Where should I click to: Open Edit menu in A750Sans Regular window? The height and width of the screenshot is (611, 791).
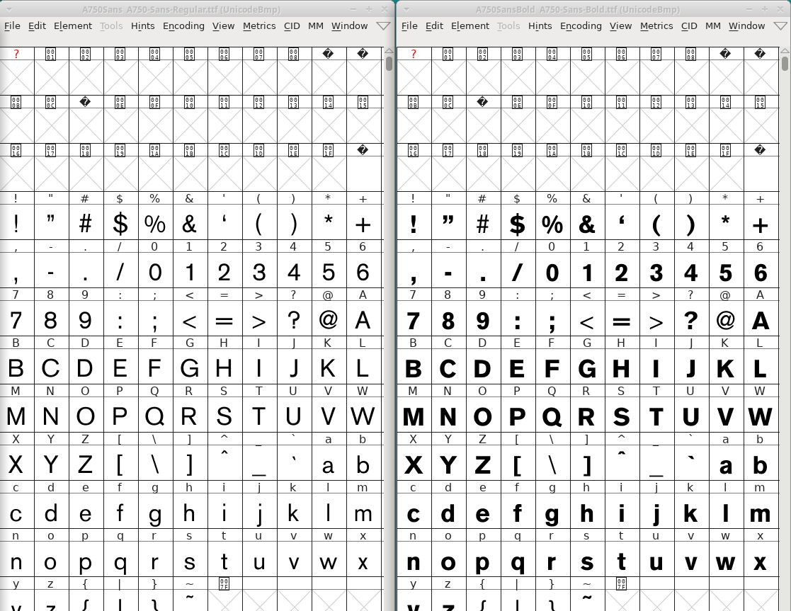pos(37,25)
